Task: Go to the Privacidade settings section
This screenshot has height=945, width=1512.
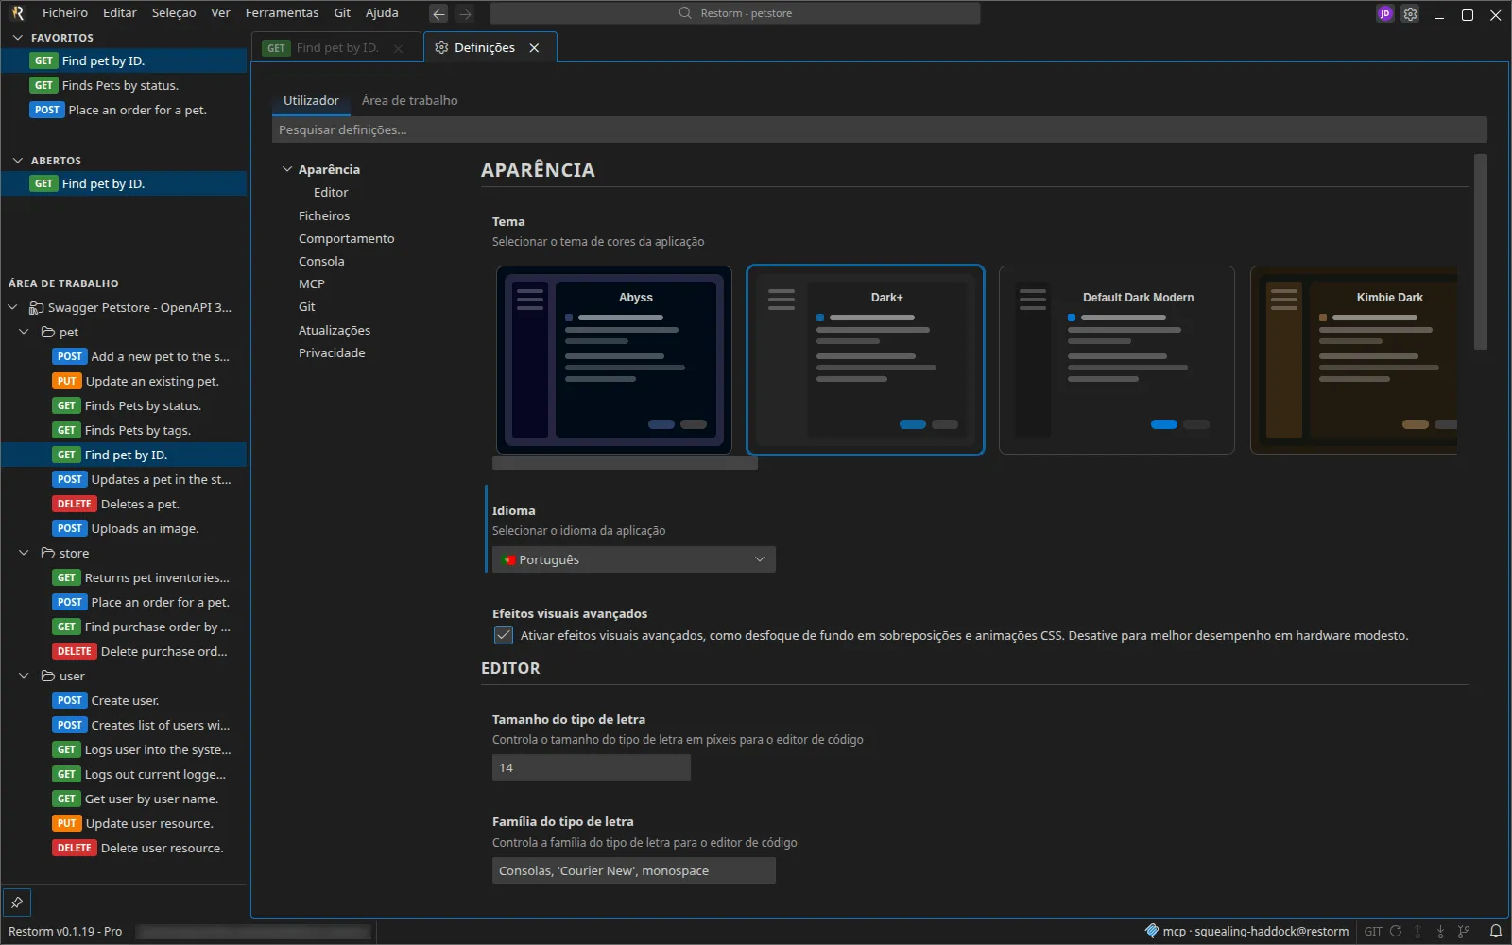Action: (x=332, y=352)
